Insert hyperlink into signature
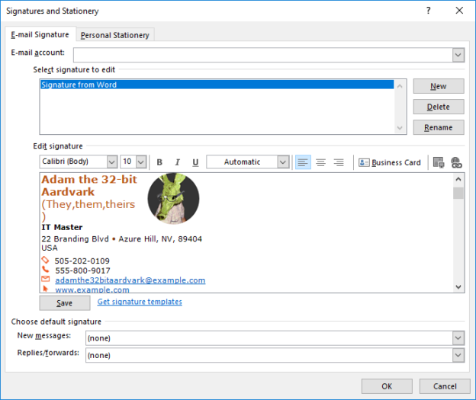This screenshot has width=476, height=400. tap(456, 162)
